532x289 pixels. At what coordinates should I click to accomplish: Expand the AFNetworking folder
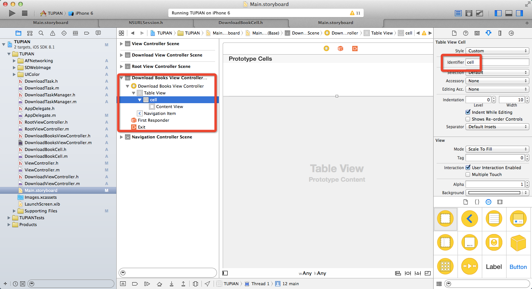(14, 61)
